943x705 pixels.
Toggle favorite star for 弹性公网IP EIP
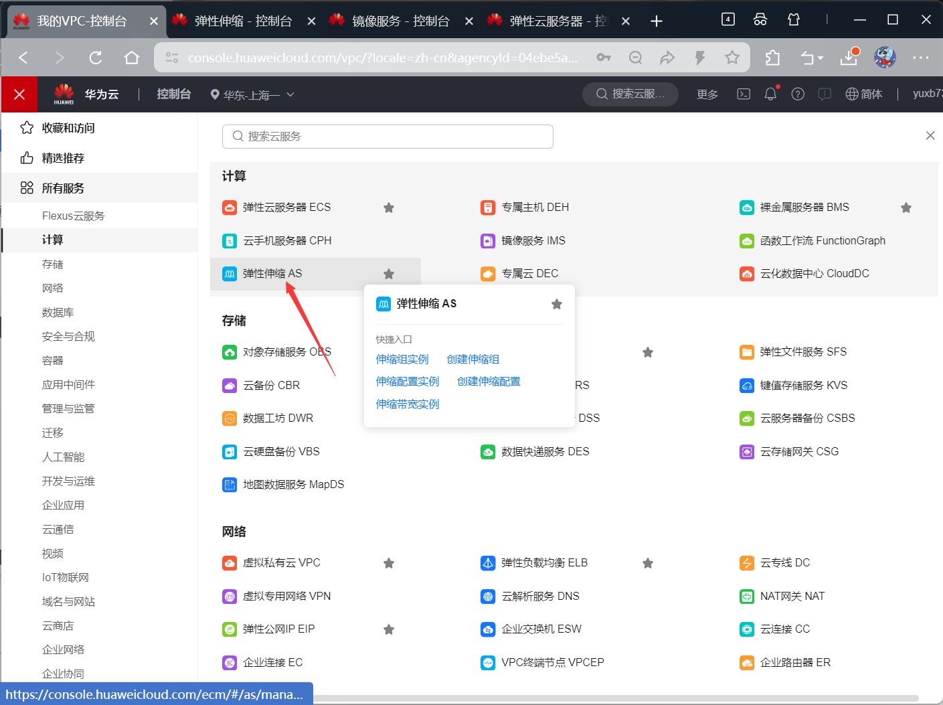389,629
